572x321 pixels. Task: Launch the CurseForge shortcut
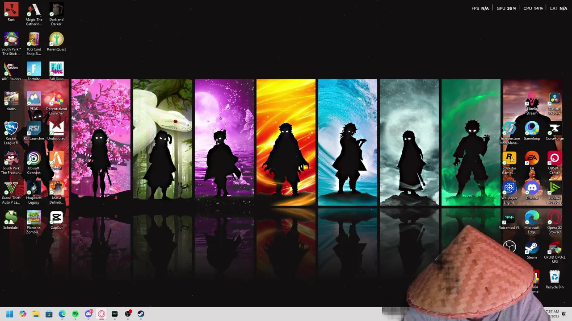tap(555, 131)
